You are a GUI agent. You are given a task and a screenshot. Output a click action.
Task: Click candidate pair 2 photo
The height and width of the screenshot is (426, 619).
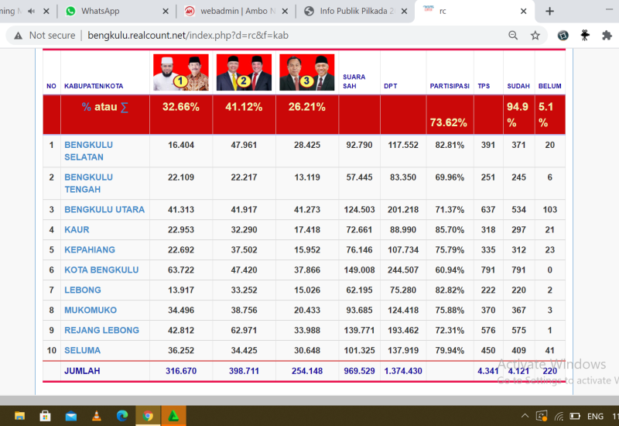tap(244, 72)
